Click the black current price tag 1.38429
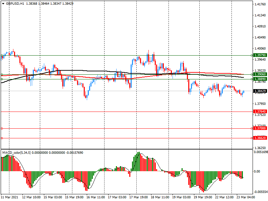This screenshot has width=268, height=201. [x=260, y=91]
